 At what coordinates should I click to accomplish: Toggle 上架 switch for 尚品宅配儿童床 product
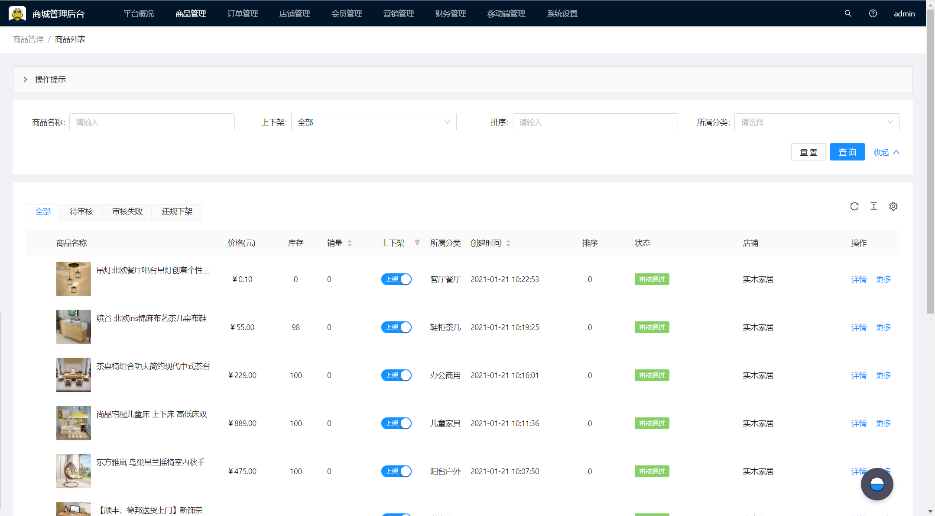(396, 423)
